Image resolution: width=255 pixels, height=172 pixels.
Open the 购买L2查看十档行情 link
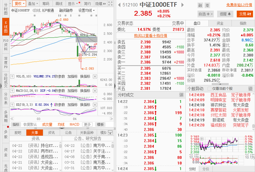(151, 36)
